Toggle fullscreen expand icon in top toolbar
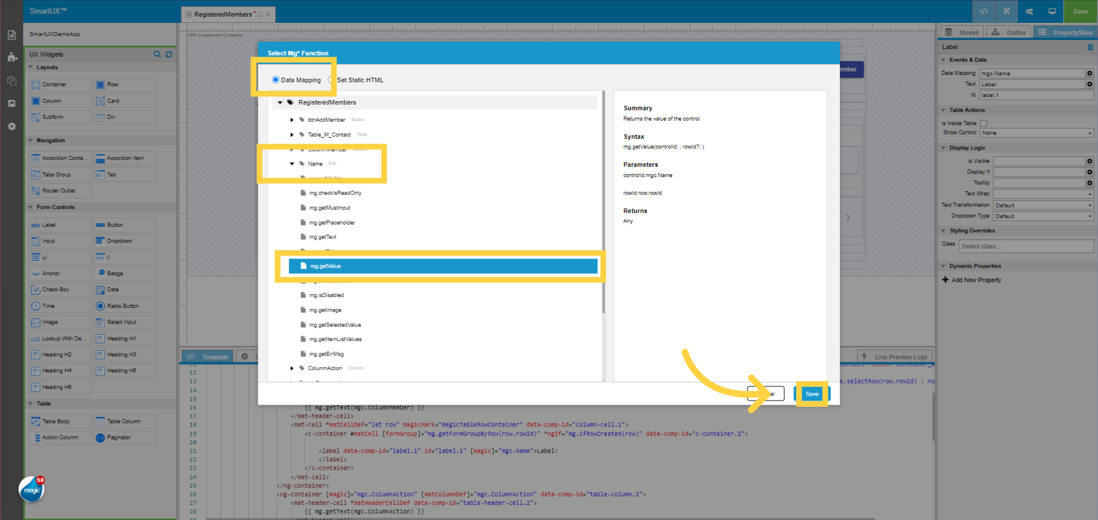The height and width of the screenshot is (520, 1098). pos(1006,11)
